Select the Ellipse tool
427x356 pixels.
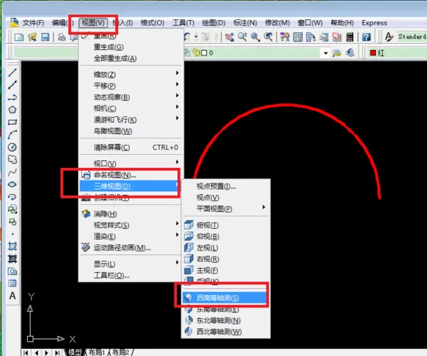[12, 184]
